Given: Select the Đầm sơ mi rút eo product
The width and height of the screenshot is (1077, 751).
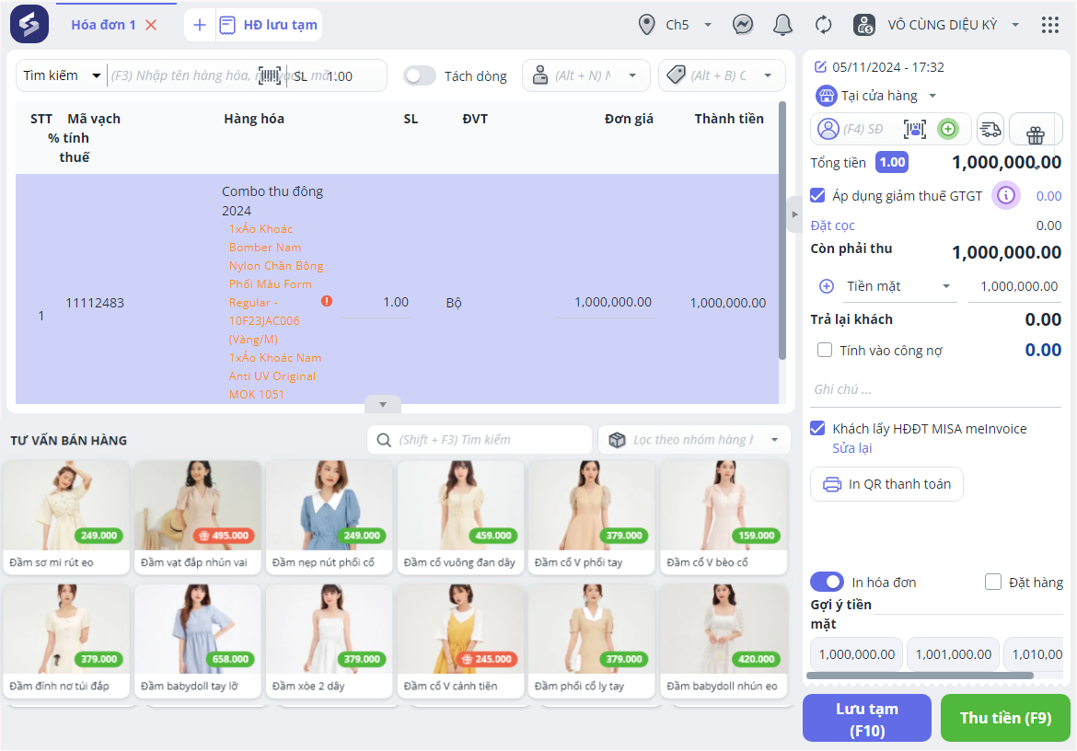Looking at the screenshot, I should (66, 517).
